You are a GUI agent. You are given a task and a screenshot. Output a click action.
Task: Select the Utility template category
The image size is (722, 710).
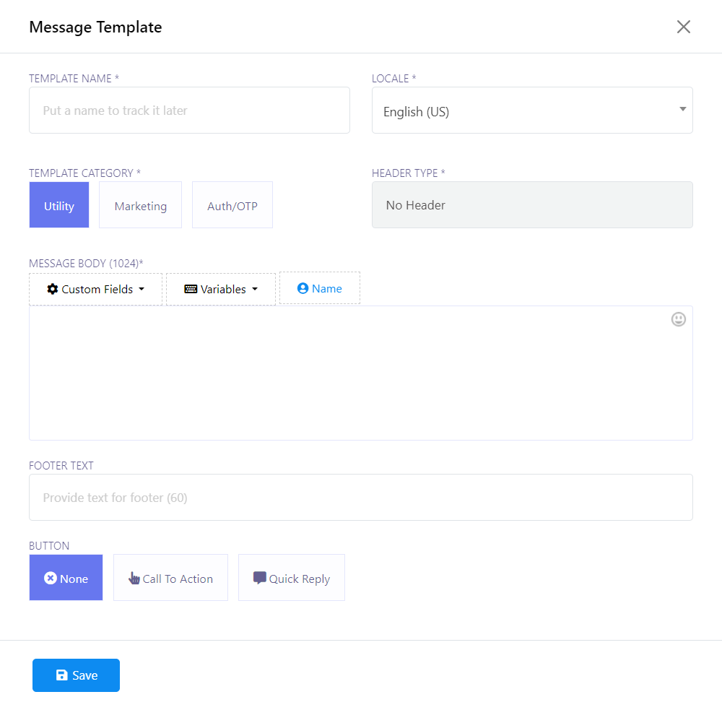point(59,205)
